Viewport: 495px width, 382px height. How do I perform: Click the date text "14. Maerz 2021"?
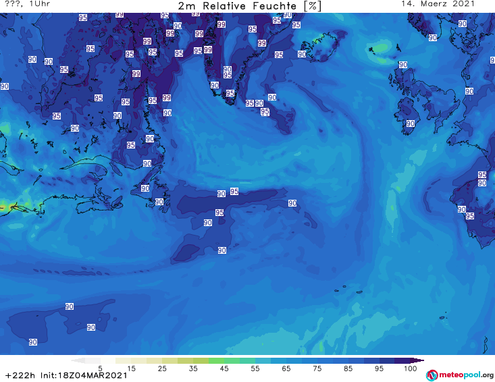point(438,4)
